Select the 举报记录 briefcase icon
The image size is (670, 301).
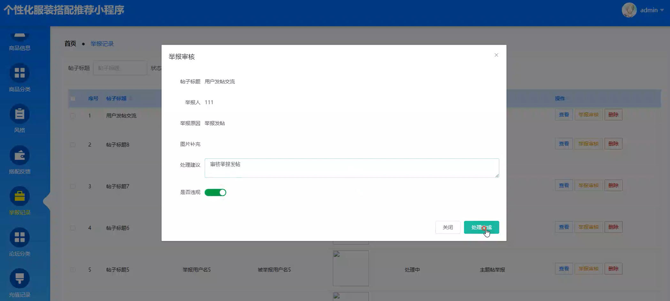click(x=19, y=196)
